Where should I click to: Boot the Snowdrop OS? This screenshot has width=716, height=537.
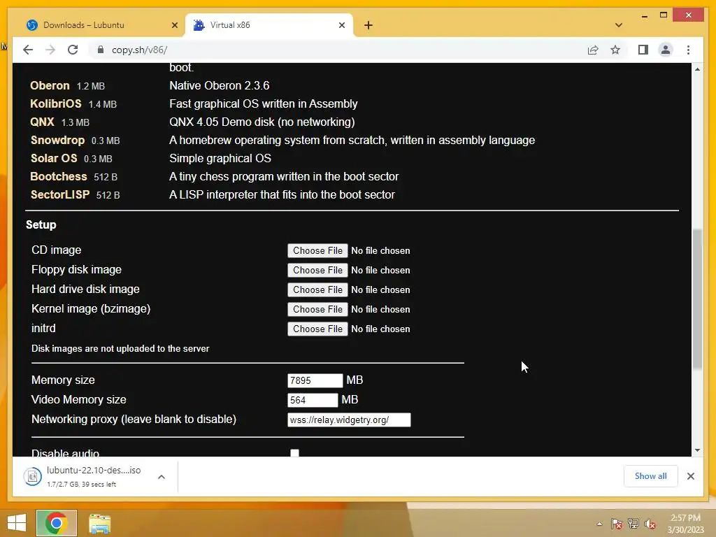tap(57, 140)
